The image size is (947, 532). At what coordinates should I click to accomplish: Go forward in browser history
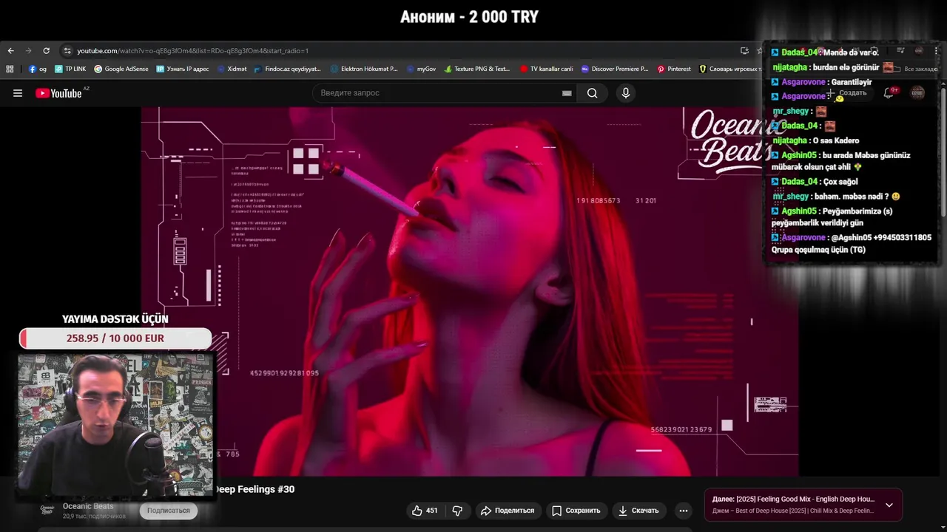point(28,51)
